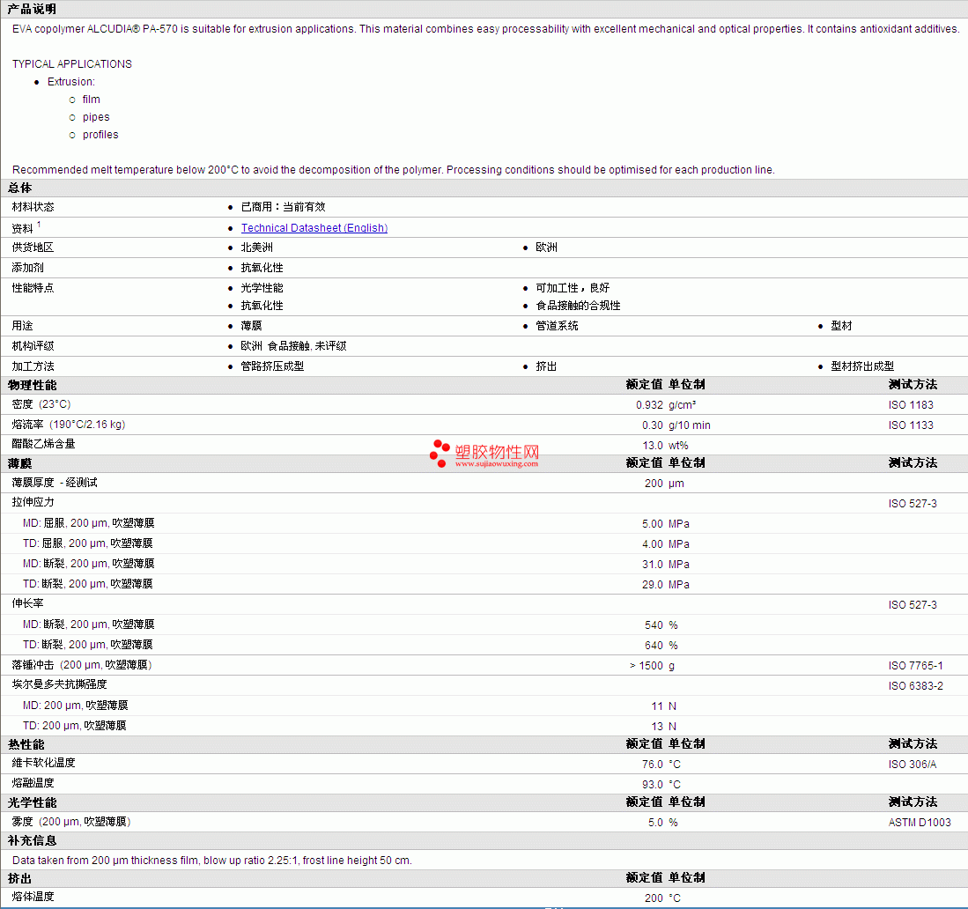
Task: Click the 欧洲 supply region entry
Action: point(546,247)
